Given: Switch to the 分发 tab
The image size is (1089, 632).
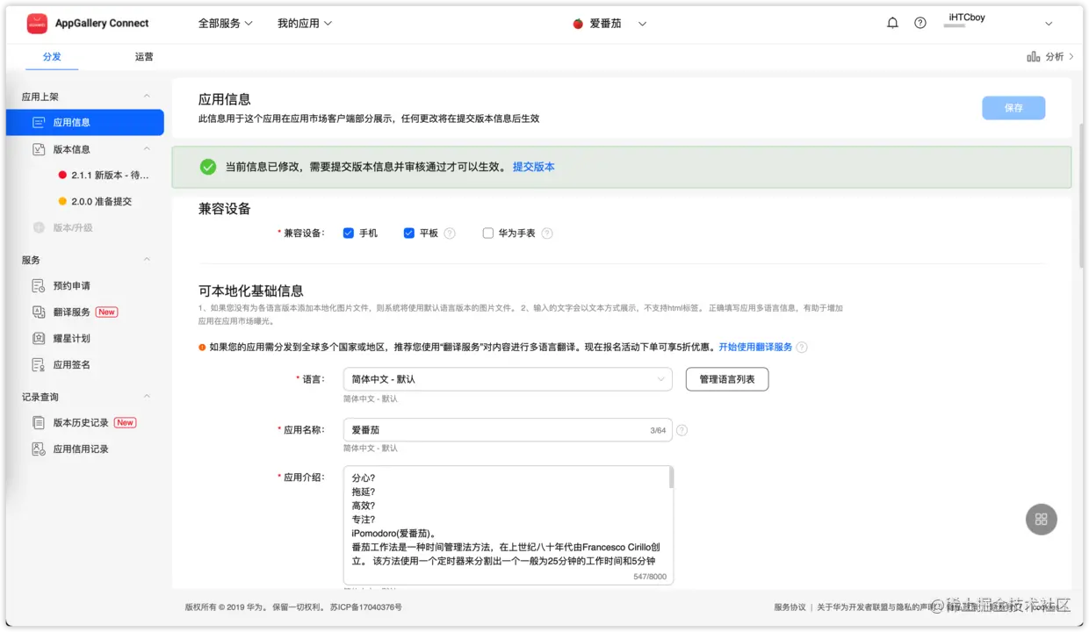Looking at the screenshot, I should click(x=52, y=57).
